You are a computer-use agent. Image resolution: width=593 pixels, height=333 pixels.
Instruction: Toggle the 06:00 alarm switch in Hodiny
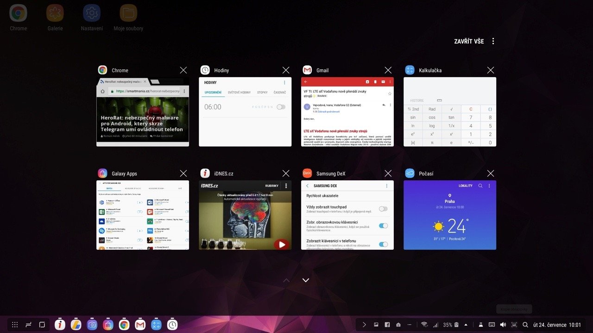tap(281, 107)
